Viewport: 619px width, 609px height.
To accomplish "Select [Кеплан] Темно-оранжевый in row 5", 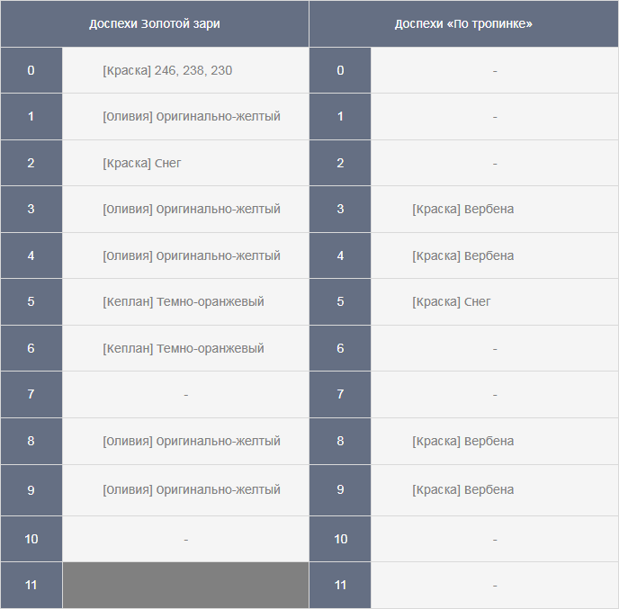I will 185,302.
